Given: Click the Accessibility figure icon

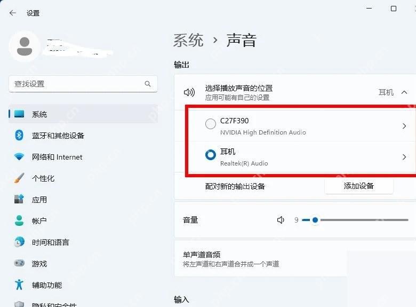Looking at the screenshot, I should tap(19, 285).
